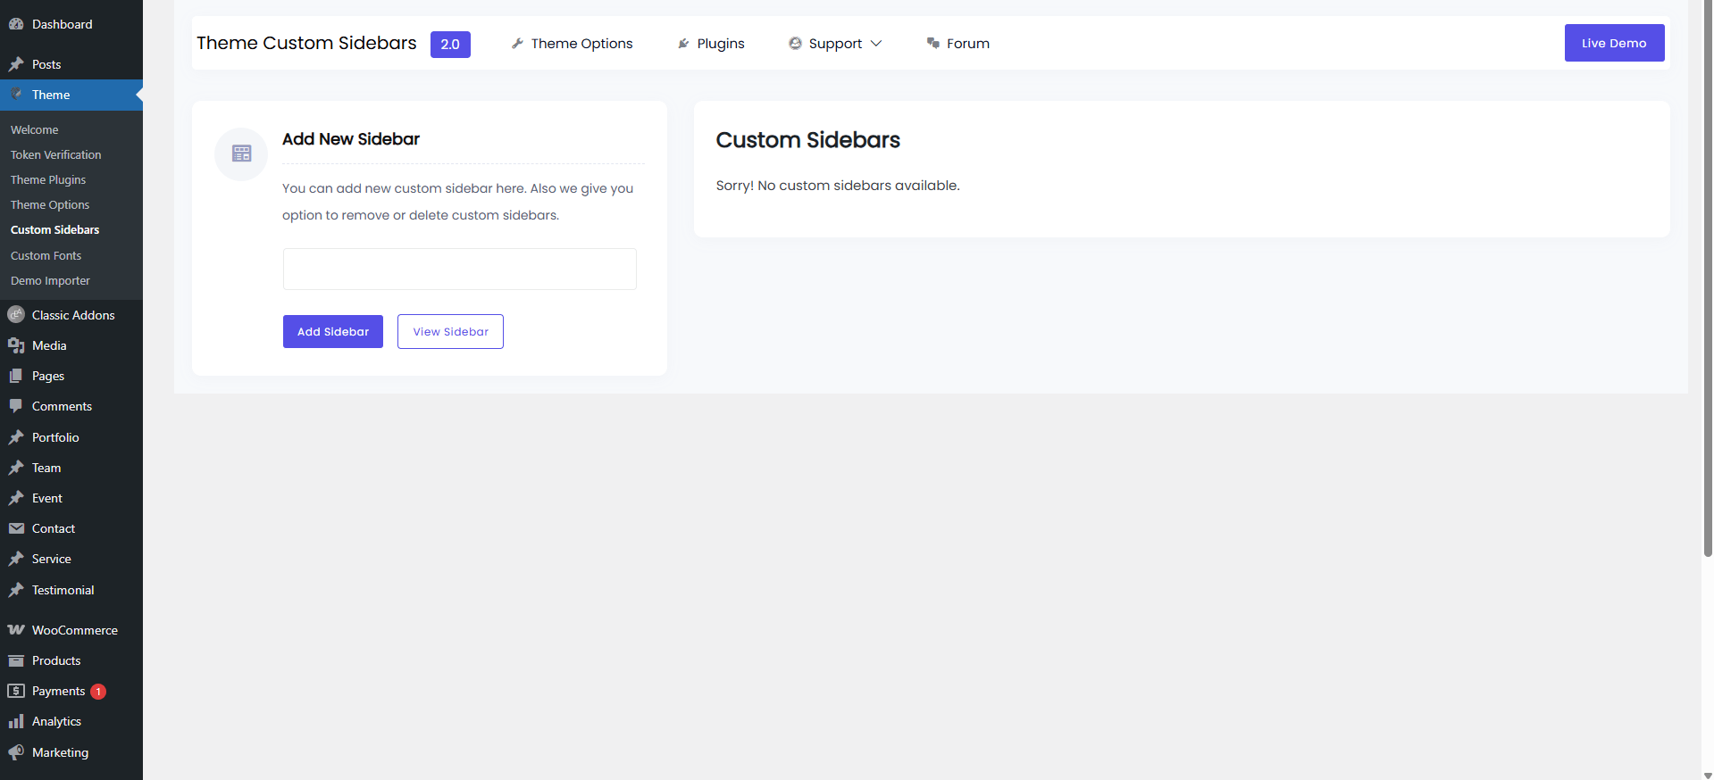Click the Classic Addons icon
Image resolution: width=1714 pixels, height=780 pixels.
click(16, 315)
